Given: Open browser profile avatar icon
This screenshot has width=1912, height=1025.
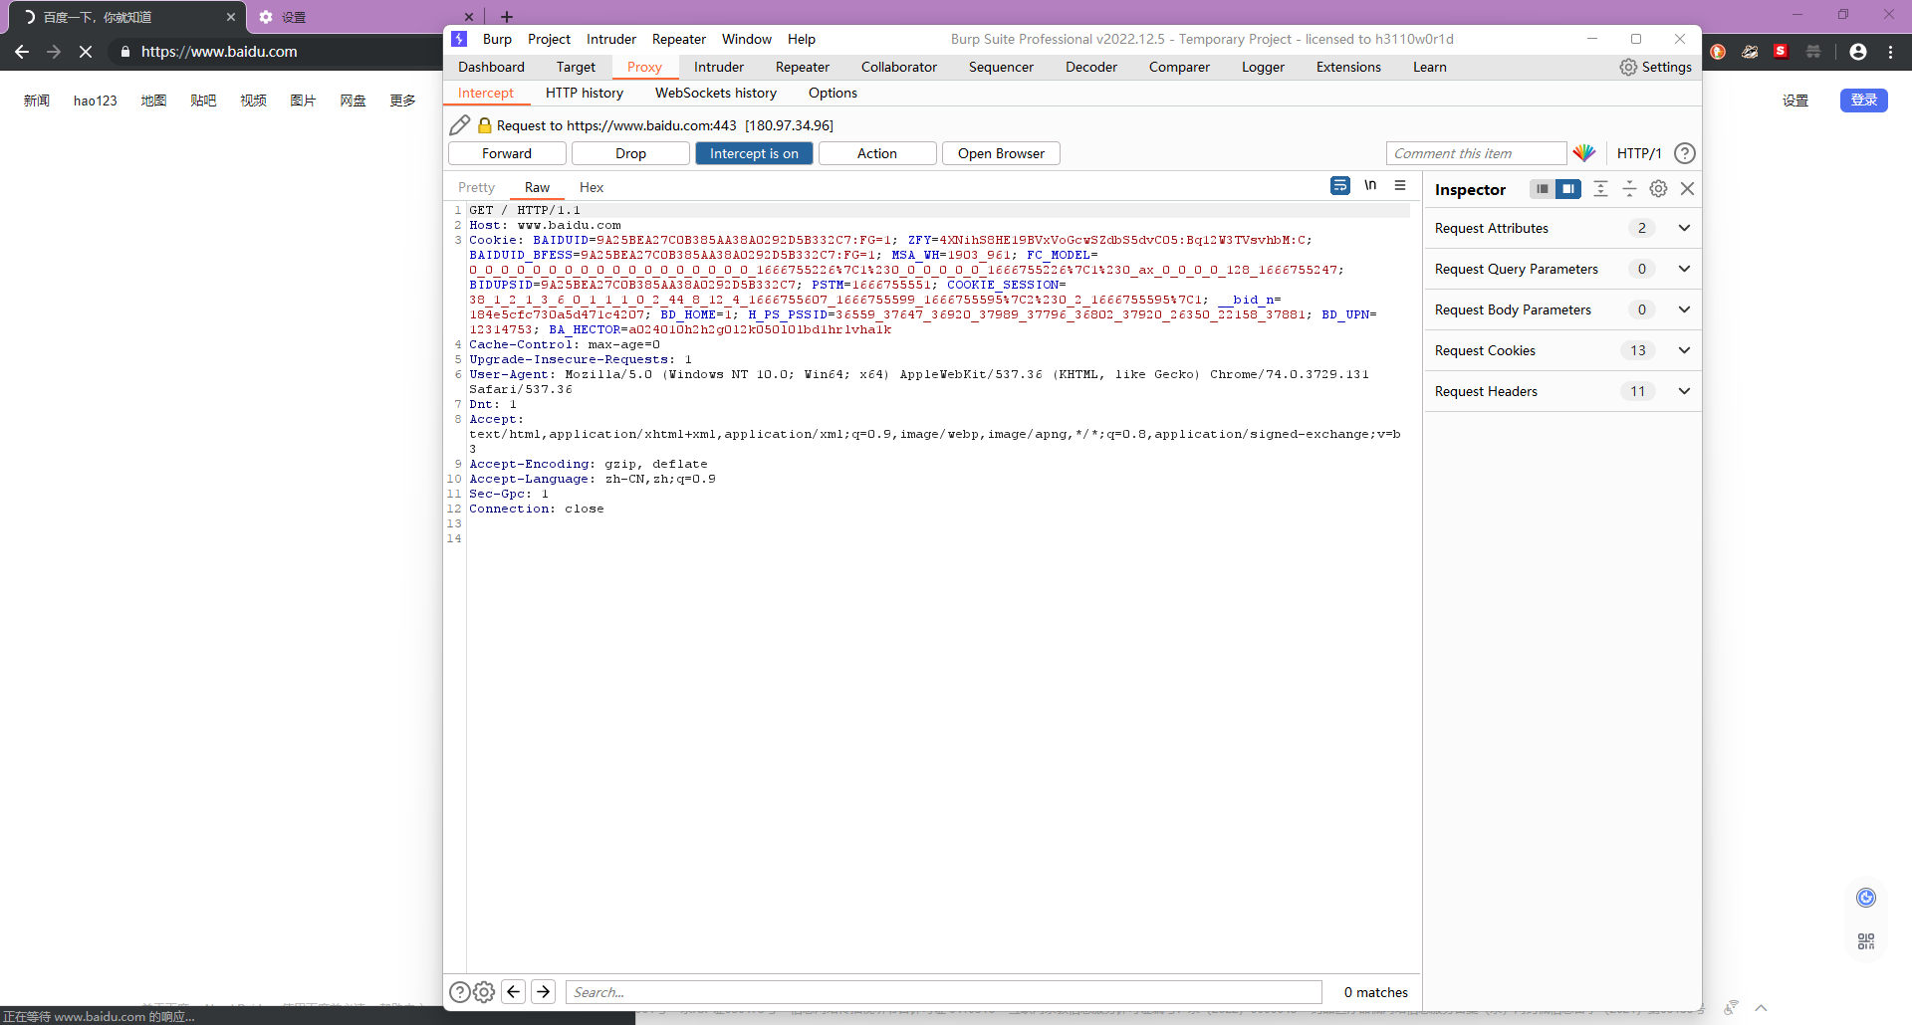Looking at the screenshot, I should click(x=1858, y=52).
